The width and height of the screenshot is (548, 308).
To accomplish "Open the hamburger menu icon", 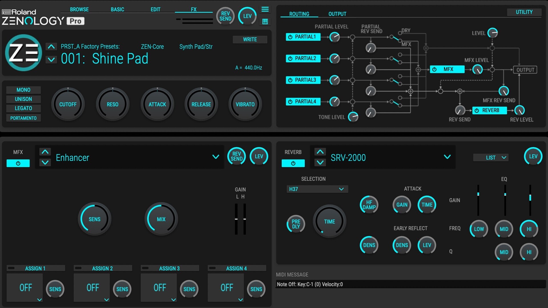I will click(265, 9).
